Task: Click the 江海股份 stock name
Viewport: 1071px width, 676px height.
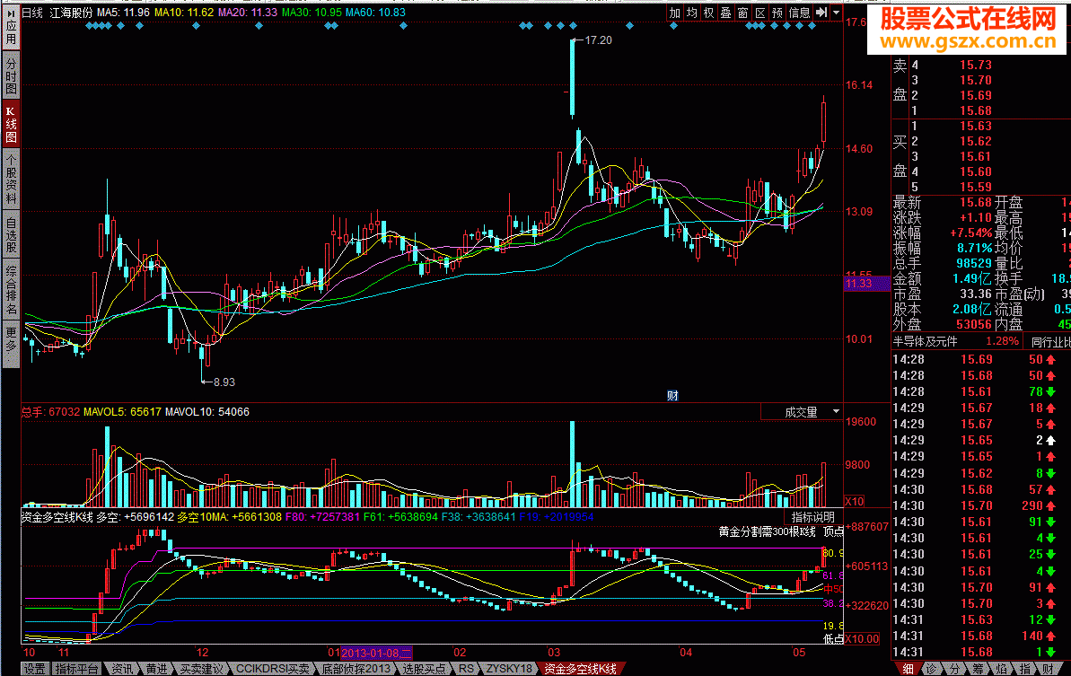Action: [70, 13]
